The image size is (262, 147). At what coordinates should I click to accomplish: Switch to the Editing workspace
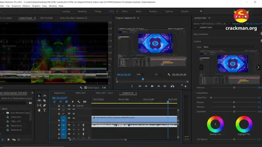[x=98, y=11]
